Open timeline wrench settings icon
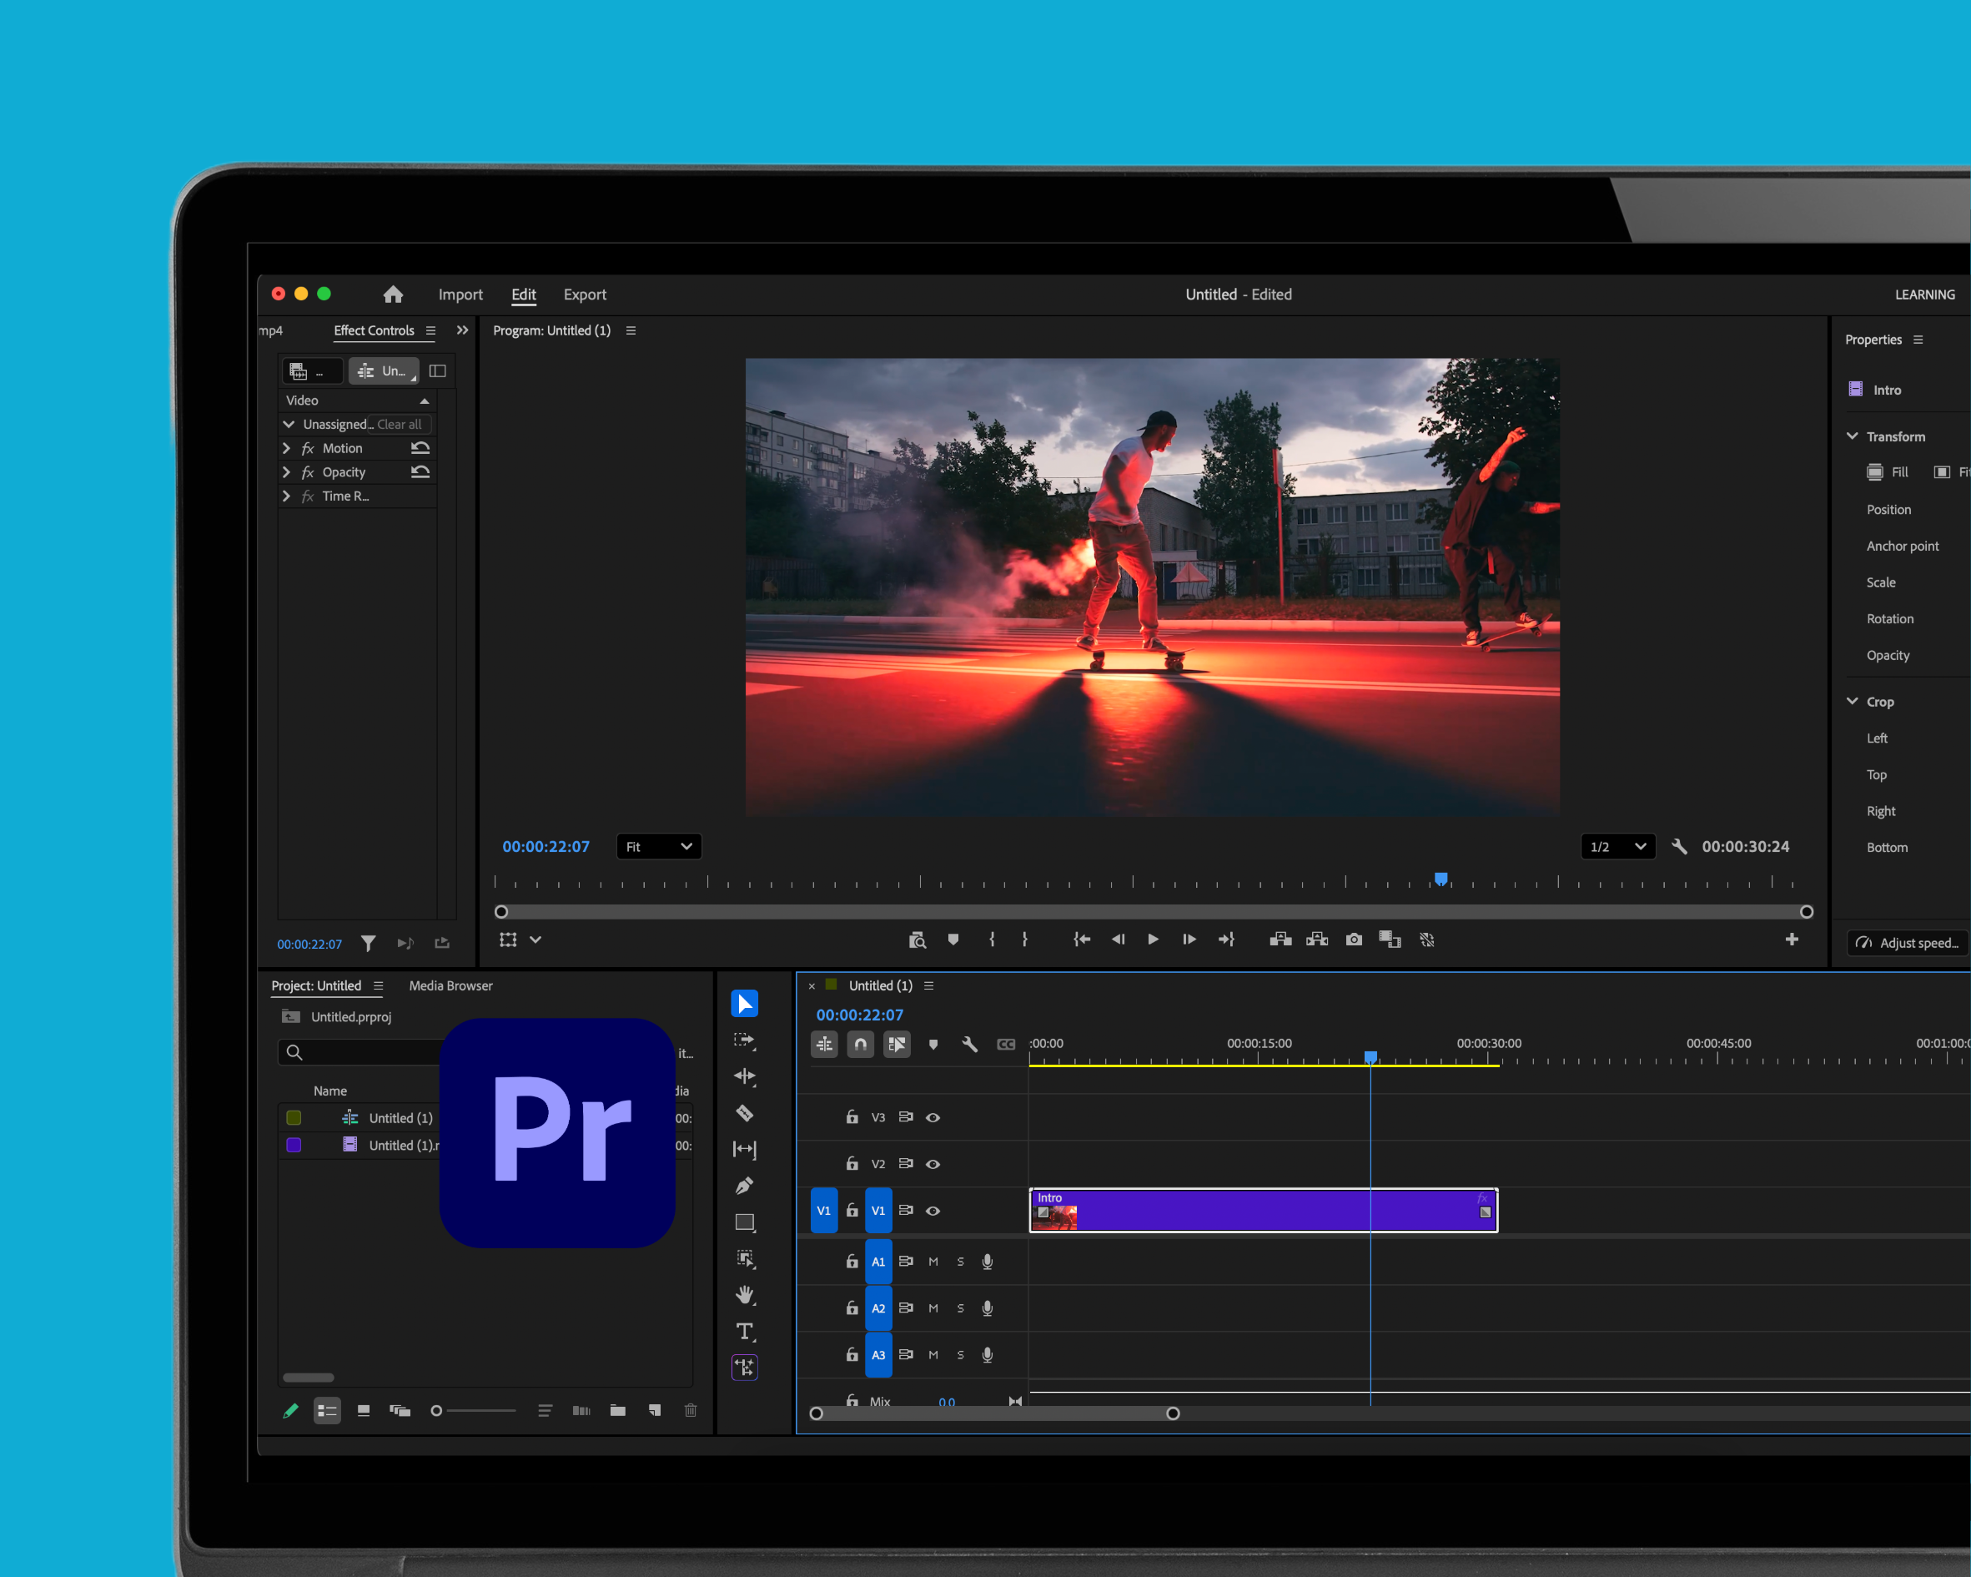 click(969, 1045)
